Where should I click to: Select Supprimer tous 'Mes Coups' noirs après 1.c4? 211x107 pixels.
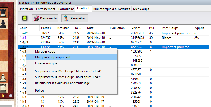71,77
